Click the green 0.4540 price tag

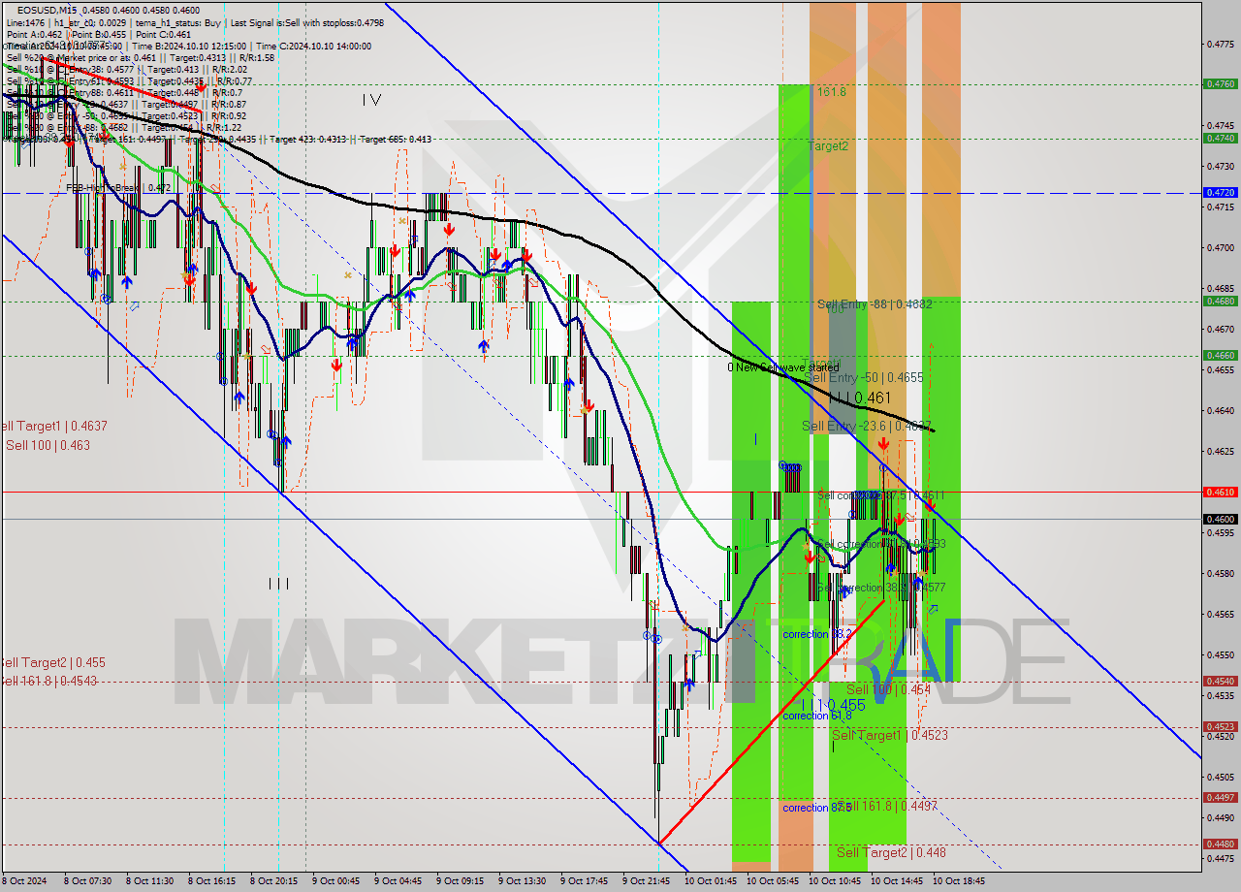coord(1220,681)
